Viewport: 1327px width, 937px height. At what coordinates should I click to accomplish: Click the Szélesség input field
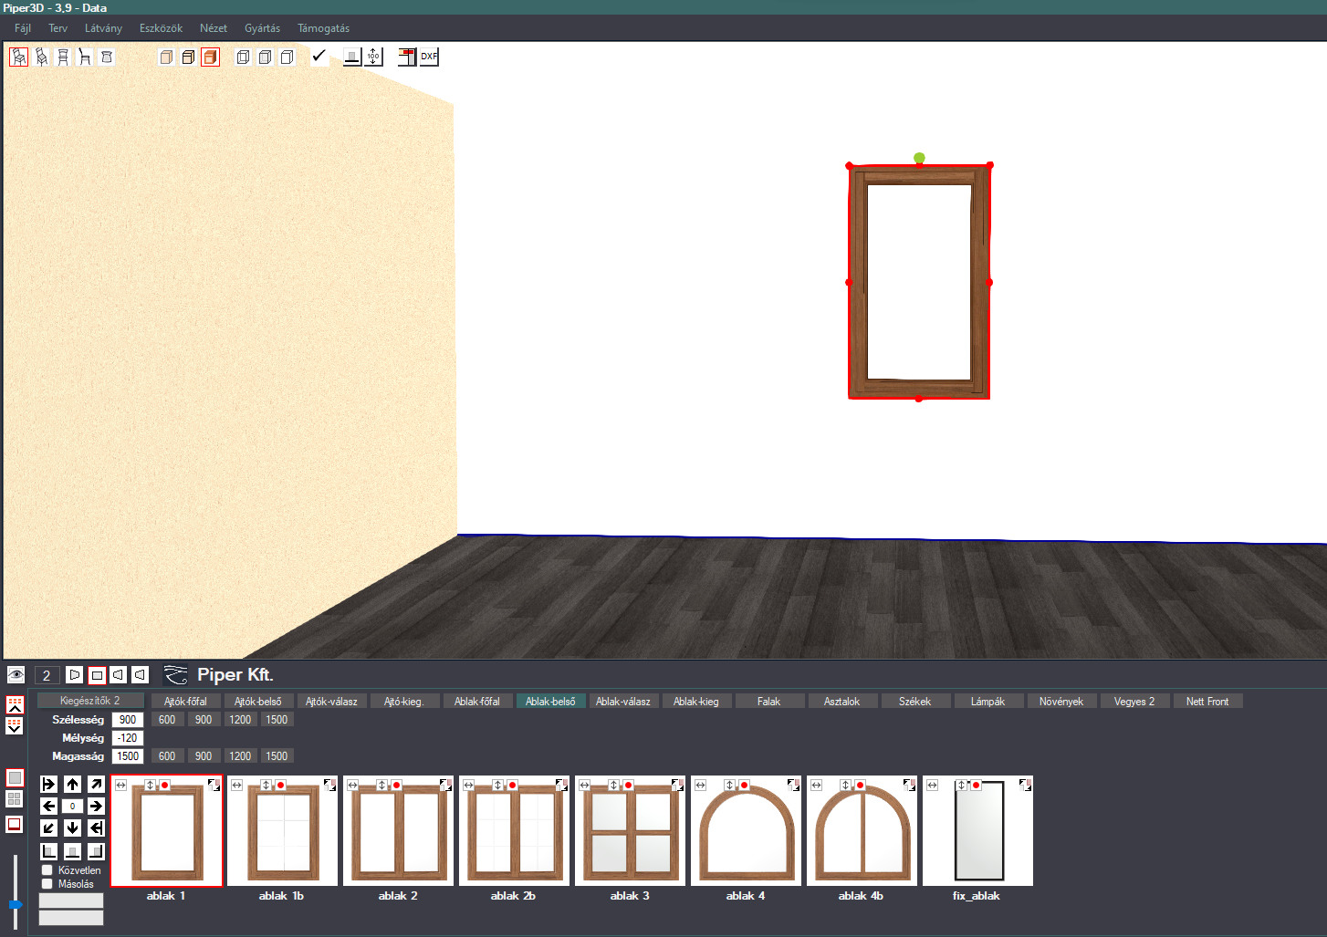point(128,720)
